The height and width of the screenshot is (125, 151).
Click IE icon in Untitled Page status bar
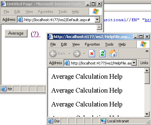pyautogui.click(x=4, y=89)
